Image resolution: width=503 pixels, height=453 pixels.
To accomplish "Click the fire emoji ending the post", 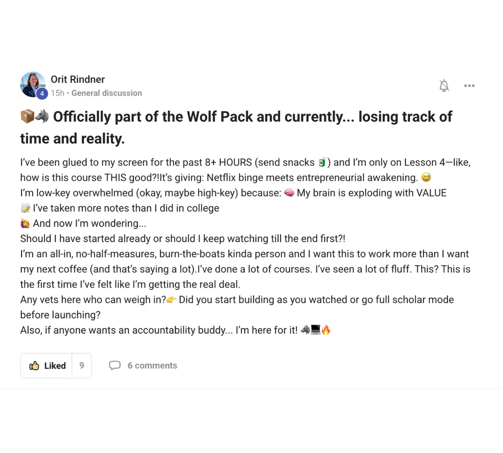I will point(326,330).
